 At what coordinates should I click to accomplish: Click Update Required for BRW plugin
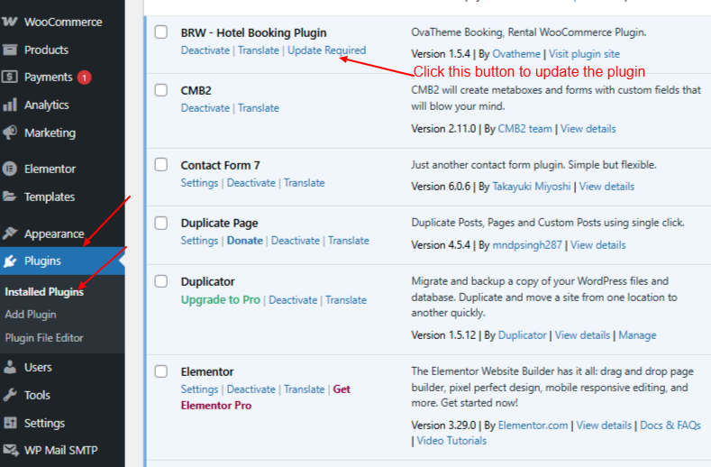point(326,50)
